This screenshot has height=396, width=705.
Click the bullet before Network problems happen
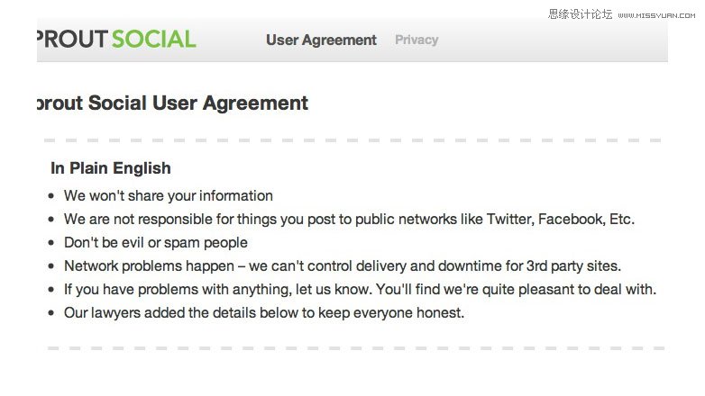51,265
